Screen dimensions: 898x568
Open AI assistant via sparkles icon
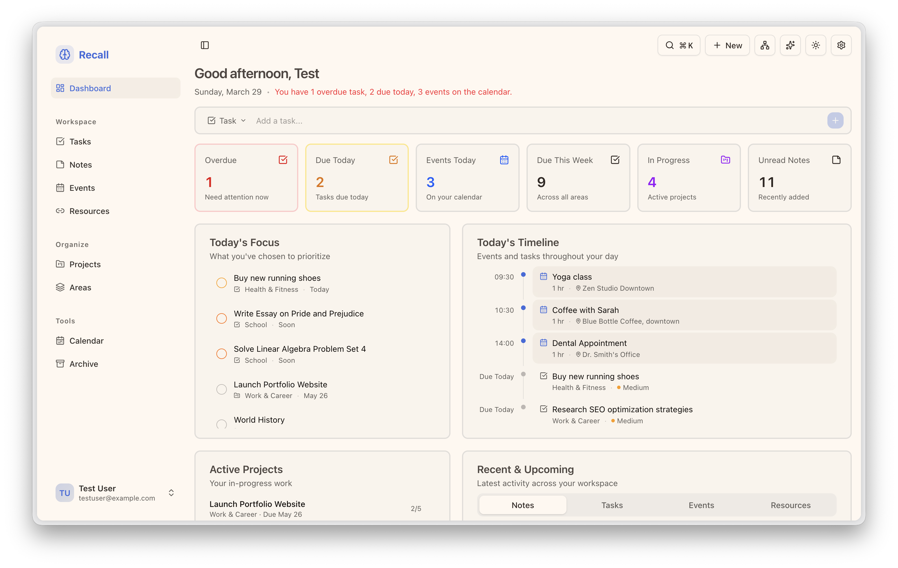[790, 45]
